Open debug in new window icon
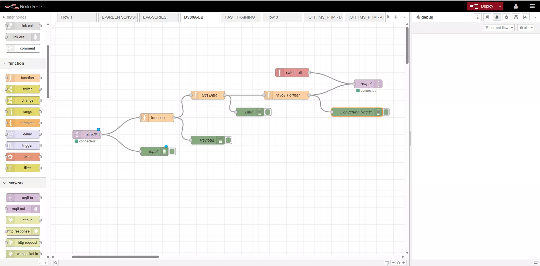This screenshot has height=266, width=540. coord(535,263)
